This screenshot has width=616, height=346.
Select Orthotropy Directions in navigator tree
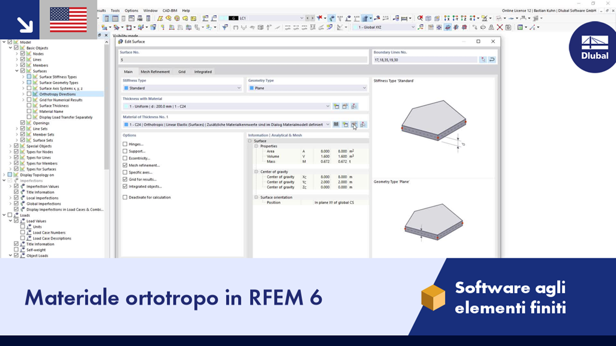pyautogui.click(x=57, y=94)
